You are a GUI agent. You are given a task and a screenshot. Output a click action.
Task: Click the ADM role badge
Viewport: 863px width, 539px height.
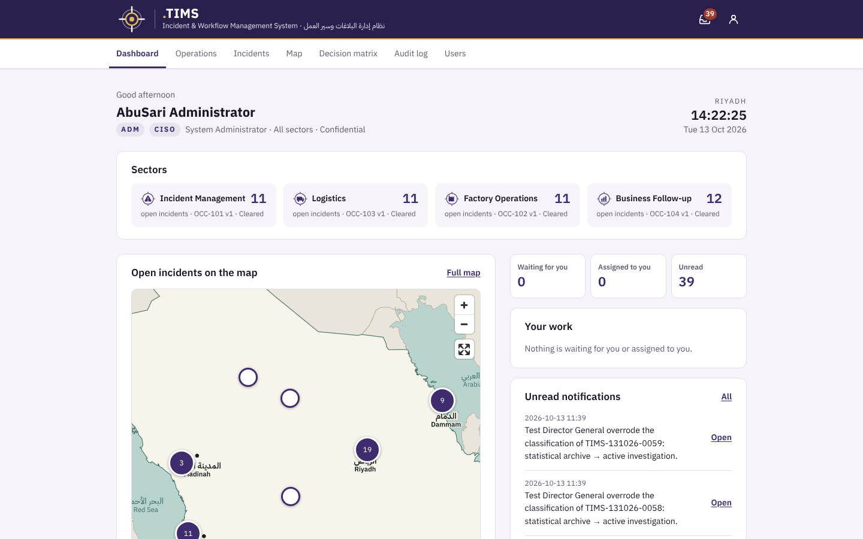pyautogui.click(x=130, y=129)
